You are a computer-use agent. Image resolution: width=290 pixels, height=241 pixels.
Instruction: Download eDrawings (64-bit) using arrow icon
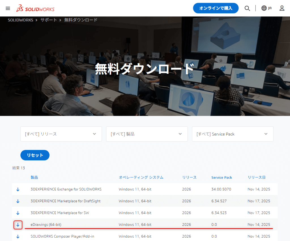18,225
